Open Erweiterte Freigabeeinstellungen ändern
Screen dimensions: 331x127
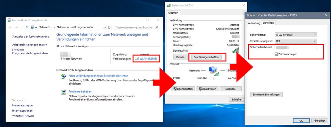coord(30,52)
